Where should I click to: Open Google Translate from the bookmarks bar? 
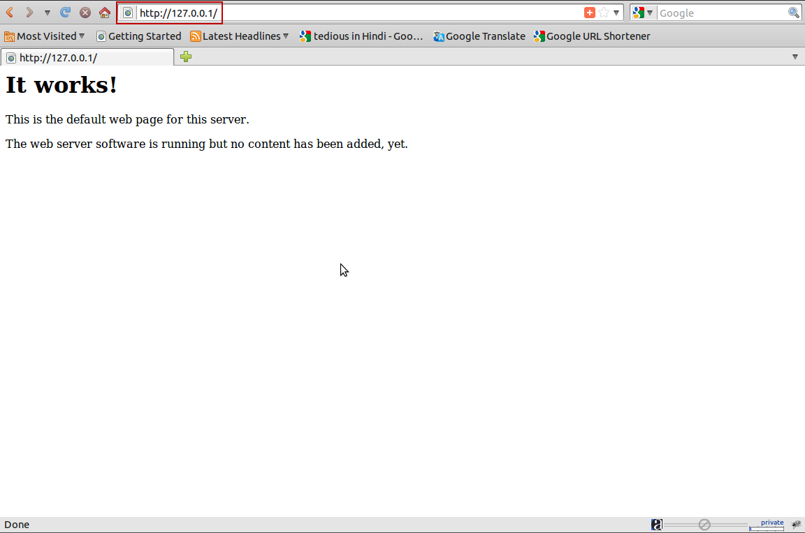(479, 36)
